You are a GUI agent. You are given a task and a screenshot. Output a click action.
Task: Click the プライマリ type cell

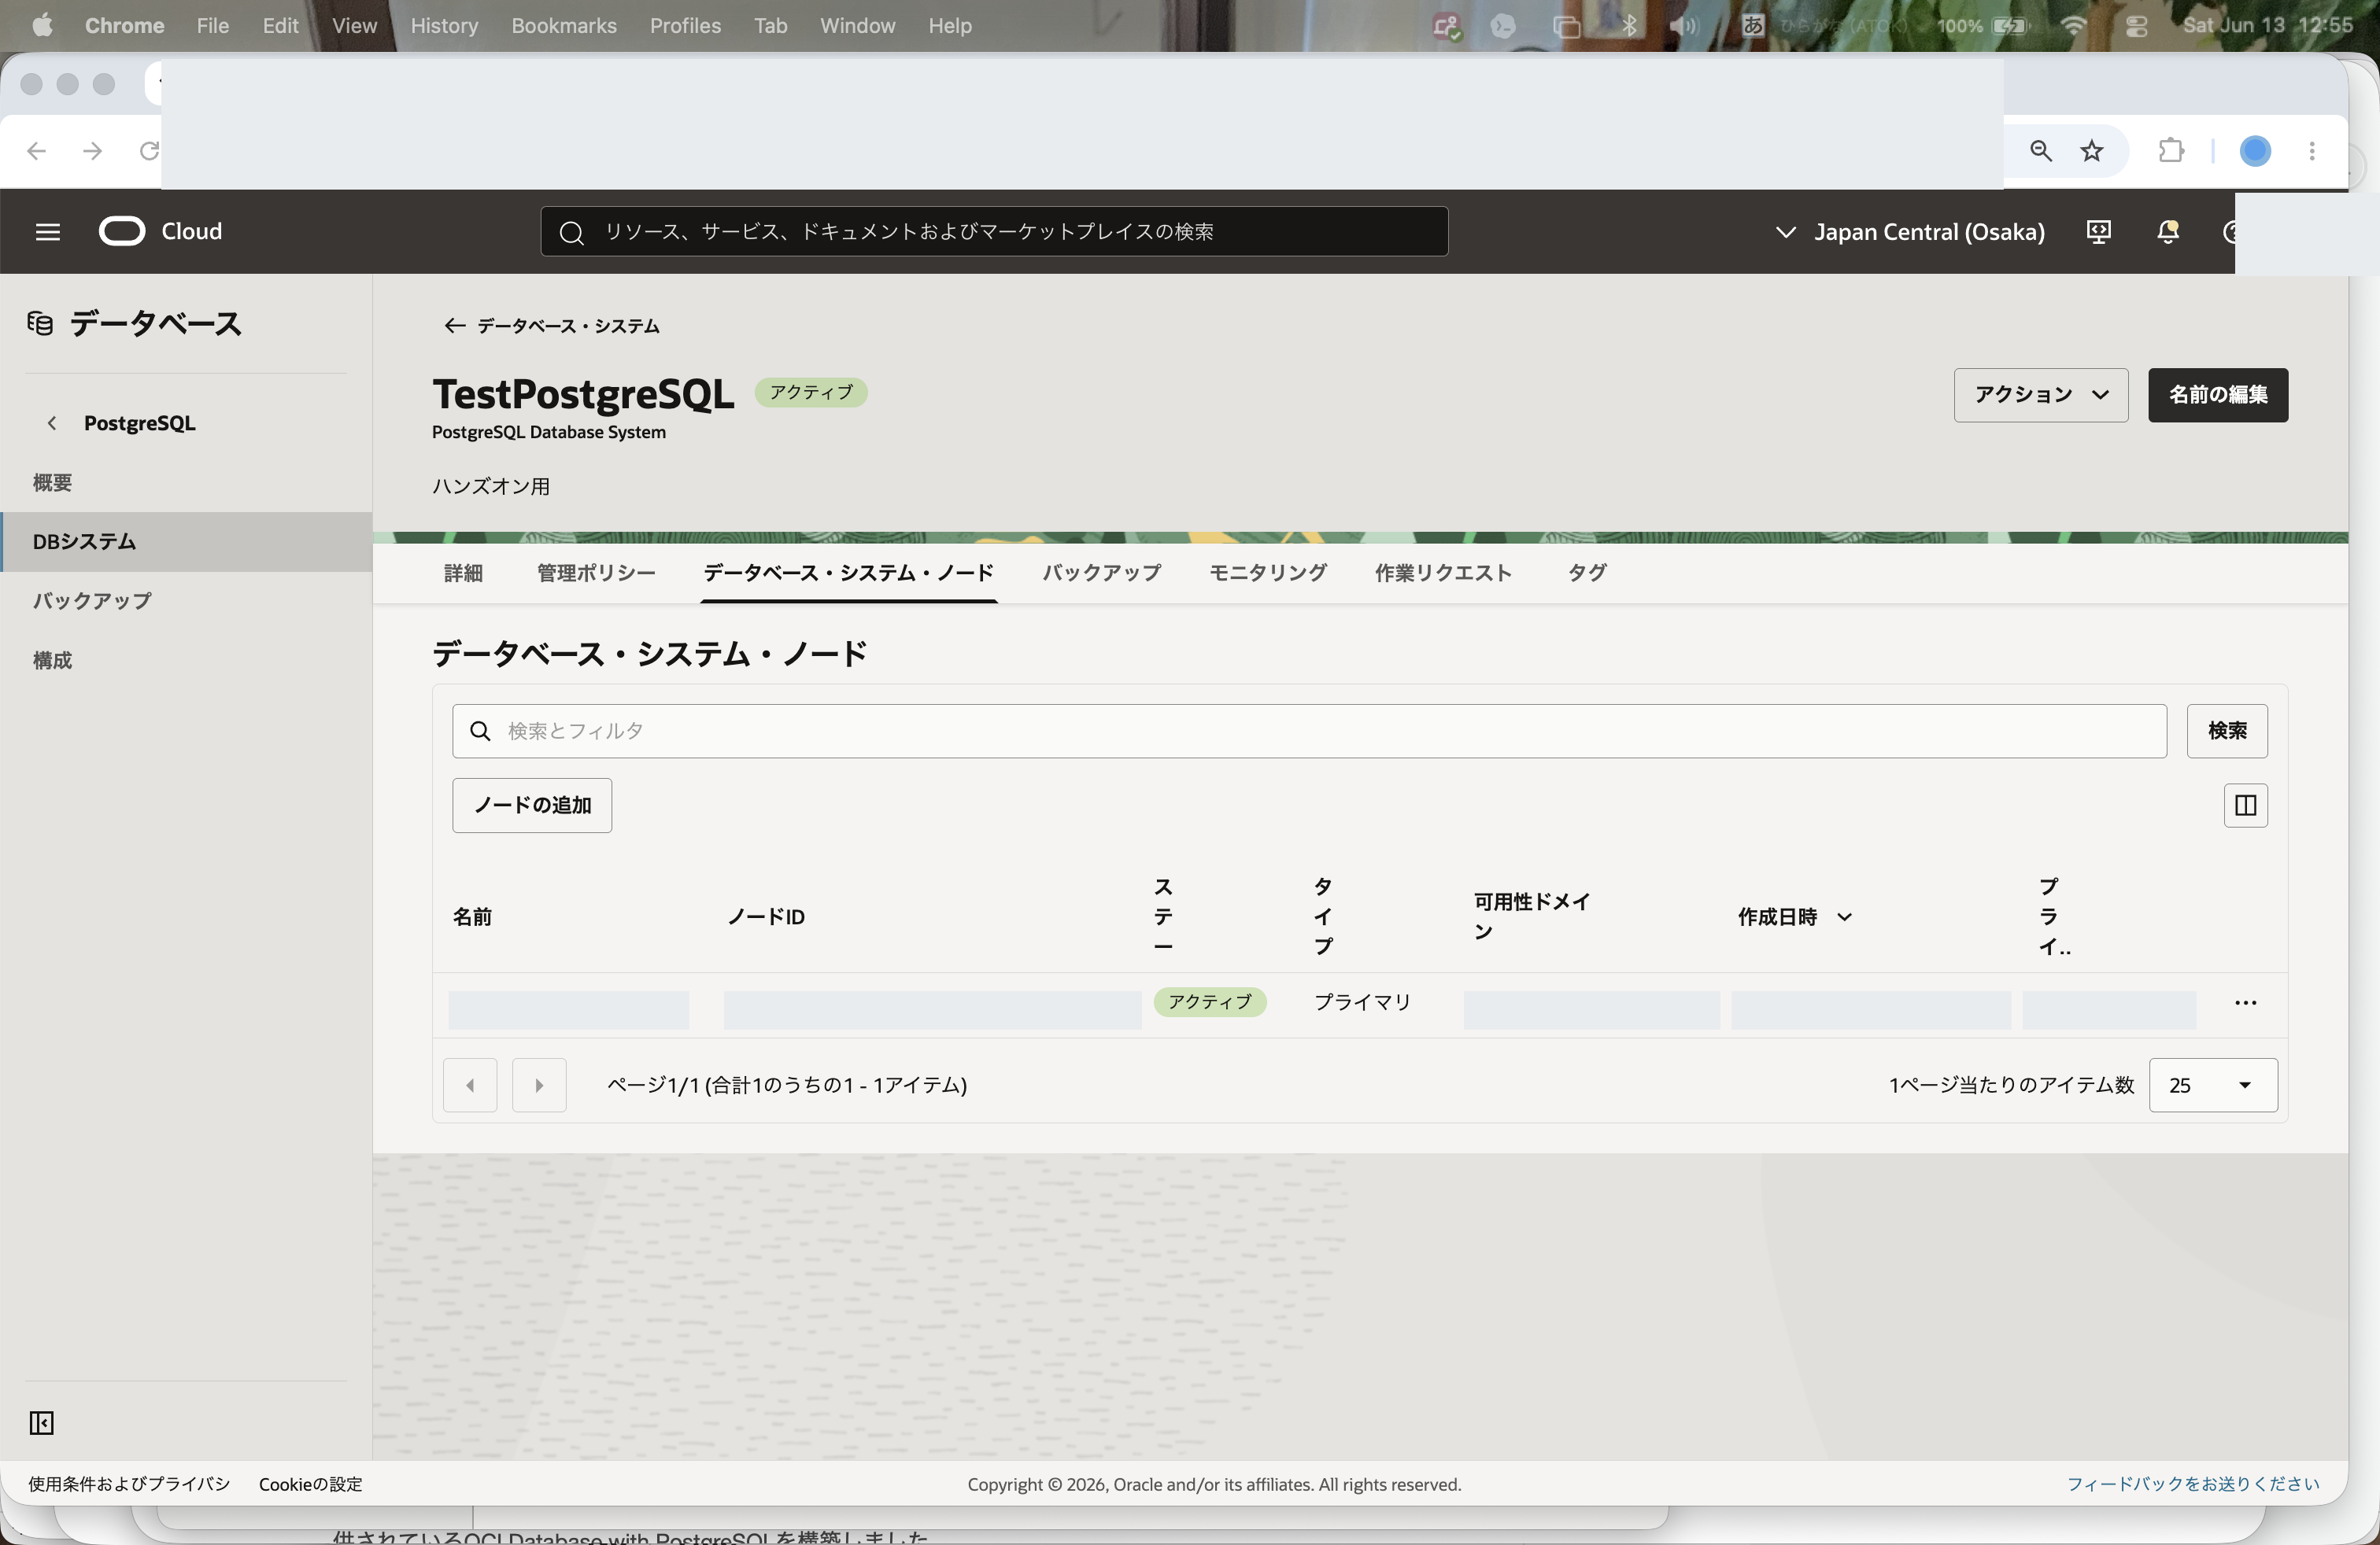[x=1362, y=1002]
